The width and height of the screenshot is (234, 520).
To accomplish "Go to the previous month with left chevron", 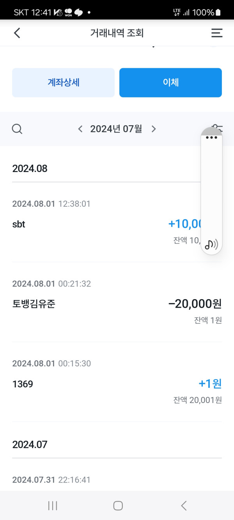I will tap(80, 129).
